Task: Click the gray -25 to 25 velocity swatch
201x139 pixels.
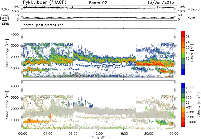Action: 183,105
